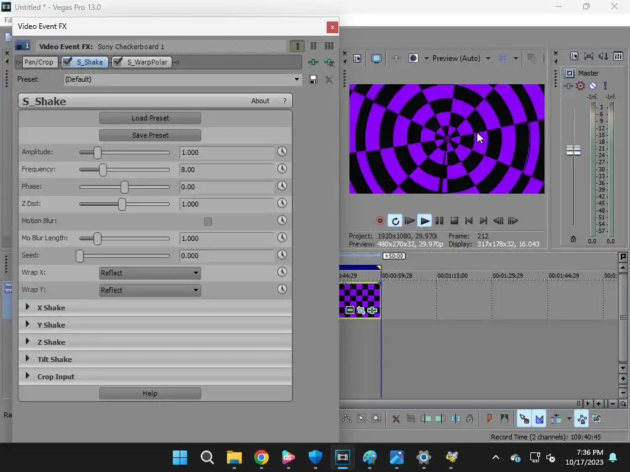Click the About link in S_Shake header
The height and width of the screenshot is (472, 630).
pyautogui.click(x=260, y=101)
